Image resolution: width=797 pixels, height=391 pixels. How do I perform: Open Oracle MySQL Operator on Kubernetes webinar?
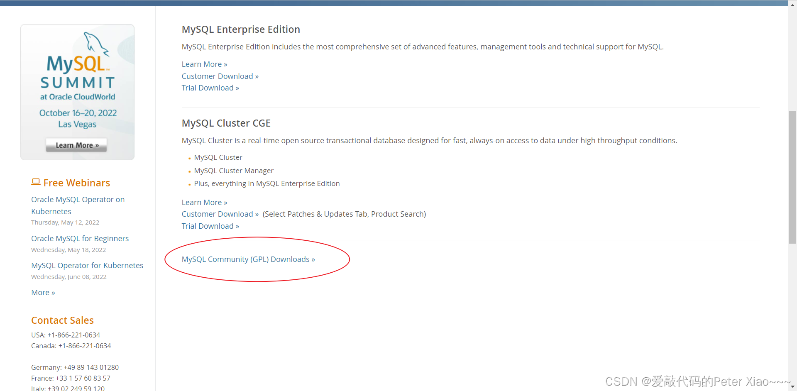tap(78, 205)
